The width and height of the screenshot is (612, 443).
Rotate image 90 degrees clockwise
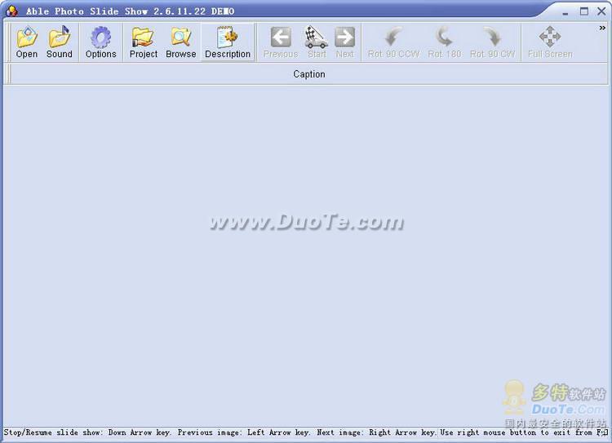pos(492,42)
